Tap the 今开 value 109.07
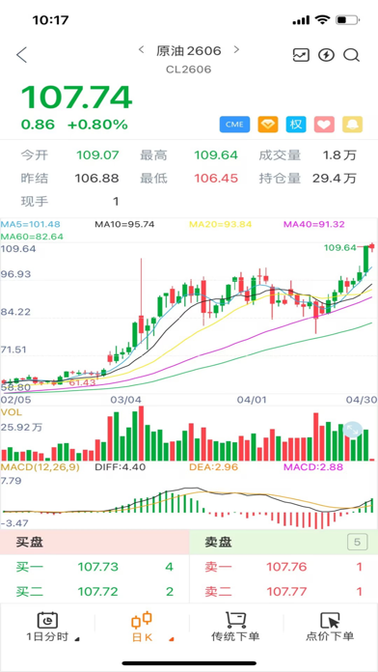 tap(97, 155)
